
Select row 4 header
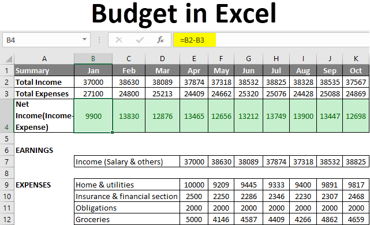point(7,116)
